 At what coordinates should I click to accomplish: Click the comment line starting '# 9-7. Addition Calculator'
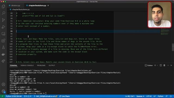[55, 21]
